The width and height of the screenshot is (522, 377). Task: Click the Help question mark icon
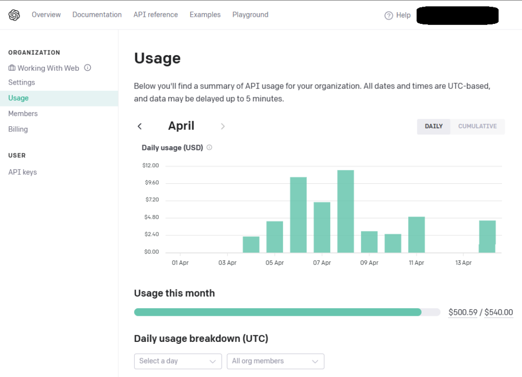389,15
